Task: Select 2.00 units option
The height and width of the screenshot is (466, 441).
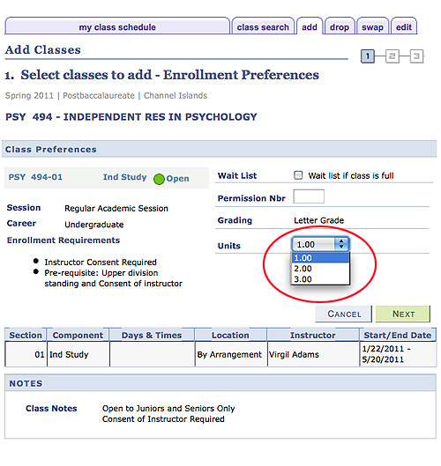Action: (320, 269)
